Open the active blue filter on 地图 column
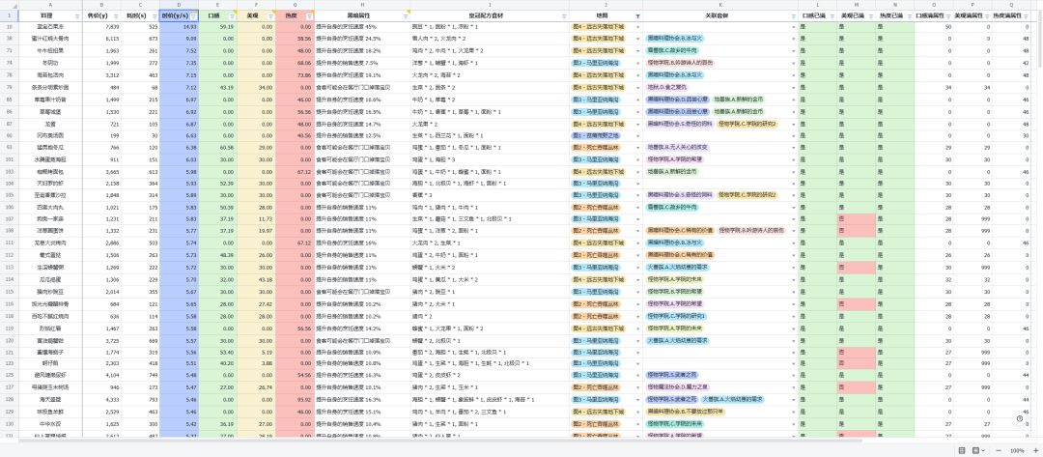The height and width of the screenshot is (457, 1043). coord(638,15)
